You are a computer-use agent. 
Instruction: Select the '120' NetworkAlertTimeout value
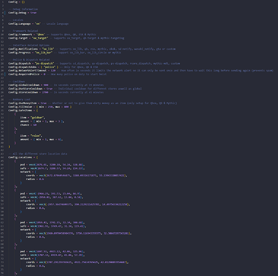coord(54,71)
